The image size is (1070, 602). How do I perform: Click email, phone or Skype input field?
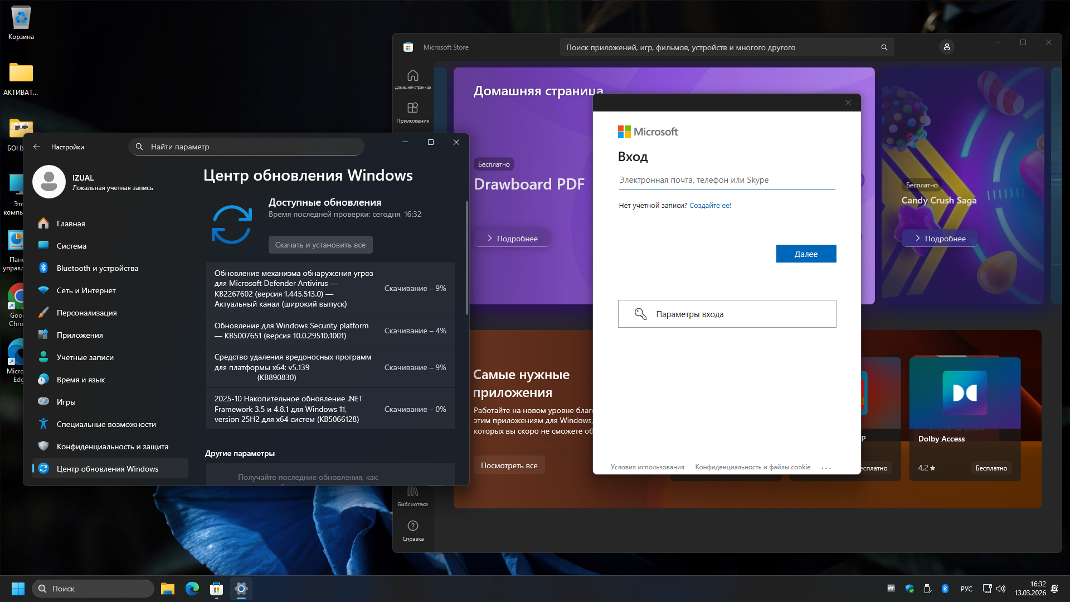tap(726, 180)
